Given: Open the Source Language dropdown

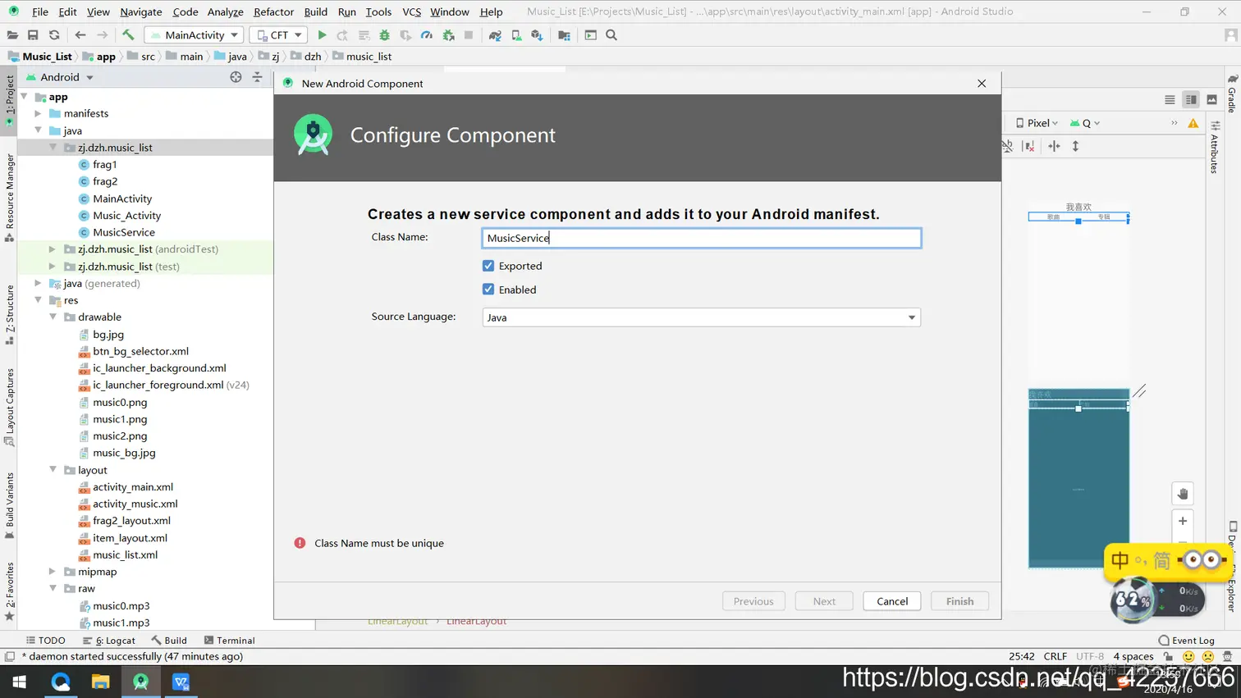Looking at the screenshot, I should coord(701,317).
